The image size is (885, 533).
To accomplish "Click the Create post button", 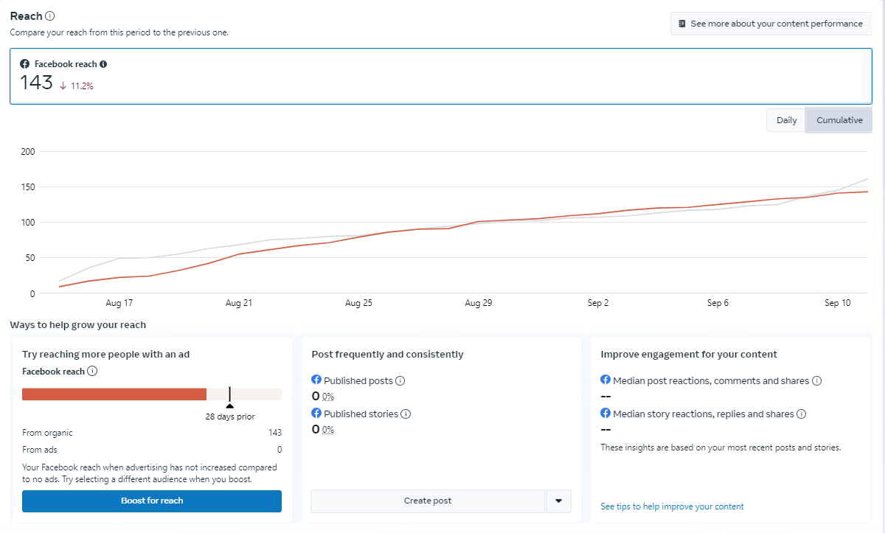I will click(x=428, y=501).
